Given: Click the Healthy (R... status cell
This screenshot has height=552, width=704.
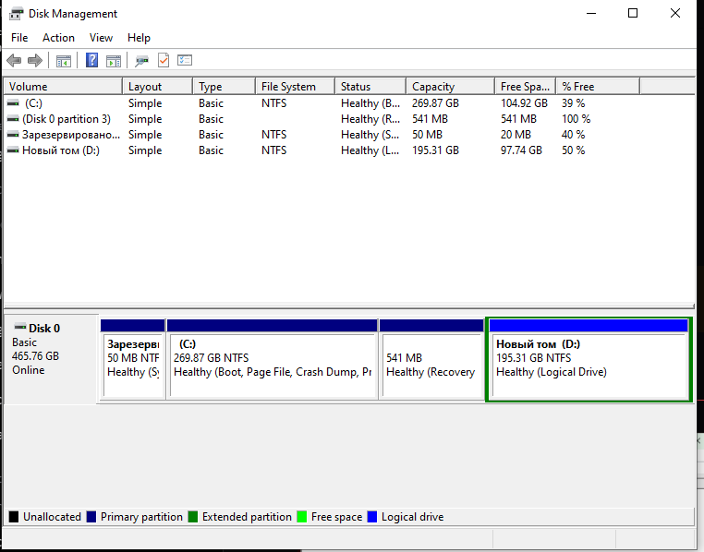Looking at the screenshot, I should [x=370, y=119].
